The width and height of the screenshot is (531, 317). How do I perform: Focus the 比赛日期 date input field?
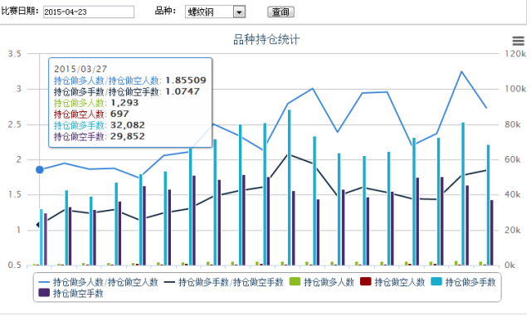pos(89,12)
